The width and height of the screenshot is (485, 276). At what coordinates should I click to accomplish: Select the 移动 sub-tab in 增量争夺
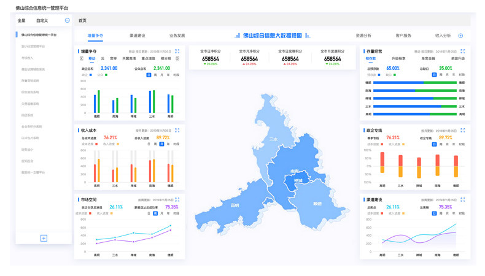(92, 58)
